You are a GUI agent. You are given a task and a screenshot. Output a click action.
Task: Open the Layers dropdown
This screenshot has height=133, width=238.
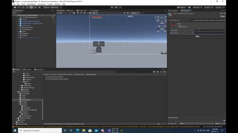click(209, 7)
